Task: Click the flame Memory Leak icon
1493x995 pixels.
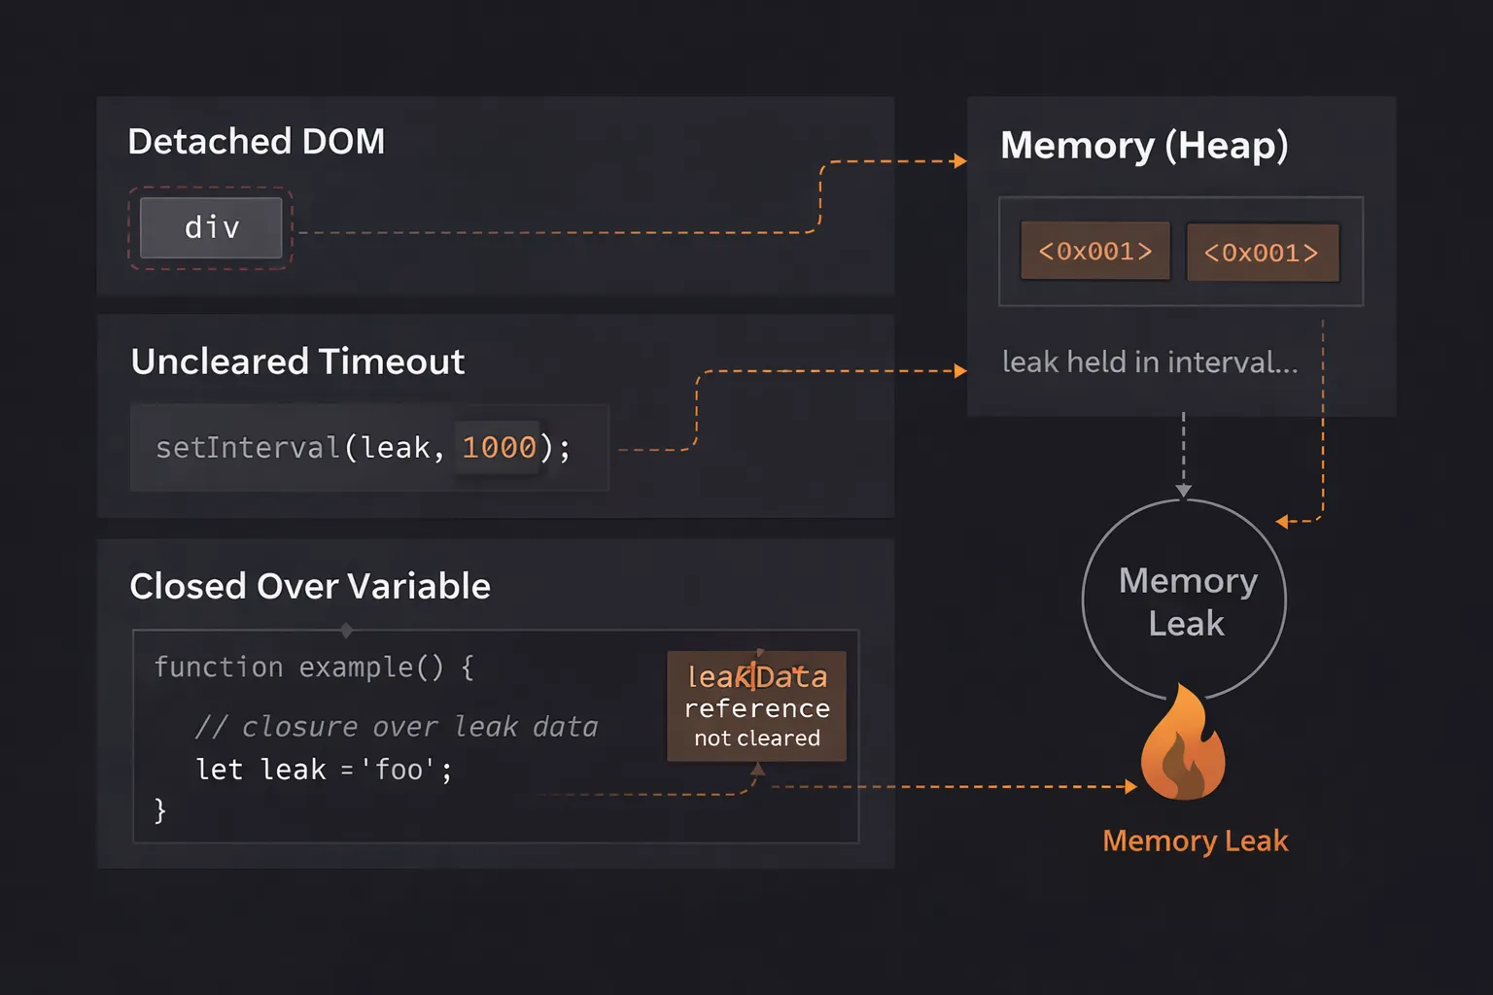Action: tap(1181, 748)
